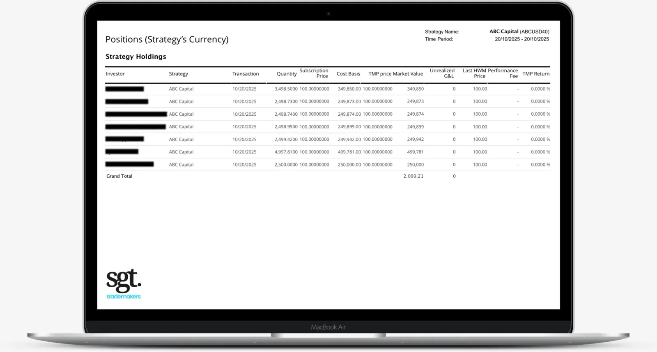Click the Performance Fee column header
The width and height of the screenshot is (657, 352).
pyautogui.click(x=503, y=73)
